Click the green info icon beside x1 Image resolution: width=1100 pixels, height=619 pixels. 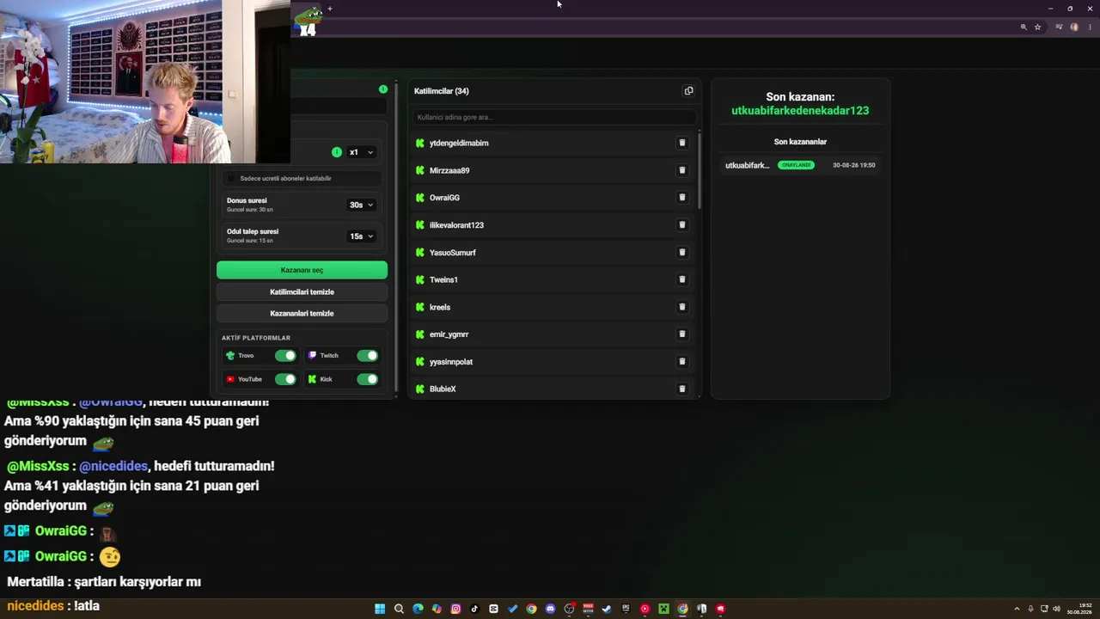coord(337,152)
